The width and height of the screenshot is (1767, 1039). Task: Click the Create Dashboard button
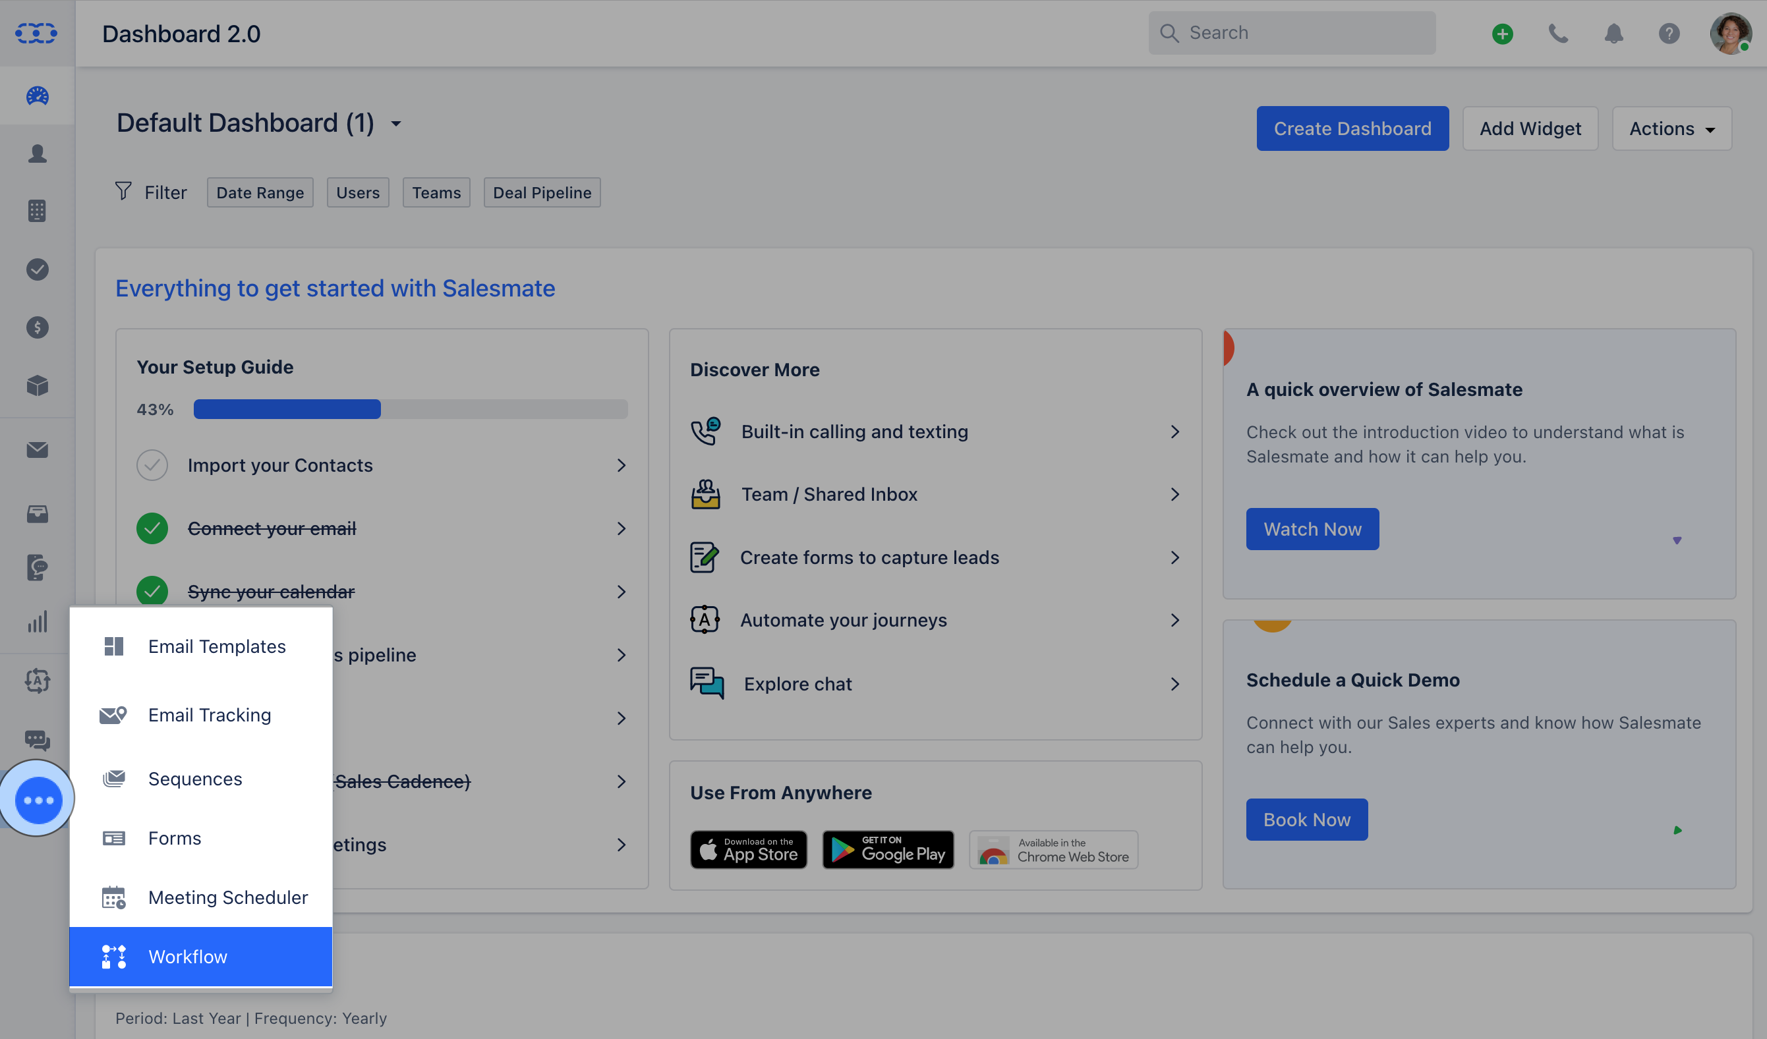[x=1352, y=128]
